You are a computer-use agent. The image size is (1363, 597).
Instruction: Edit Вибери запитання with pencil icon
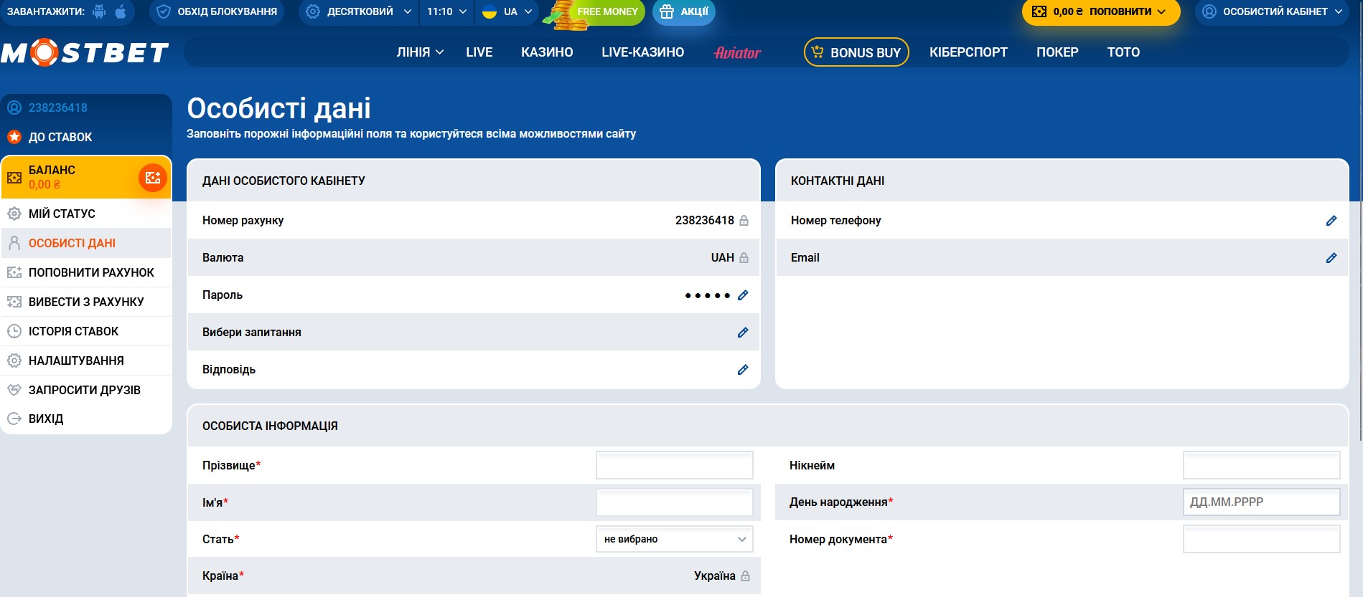pos(743,333)
